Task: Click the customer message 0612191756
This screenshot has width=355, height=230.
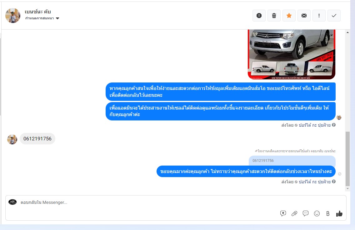Action: 37,139
